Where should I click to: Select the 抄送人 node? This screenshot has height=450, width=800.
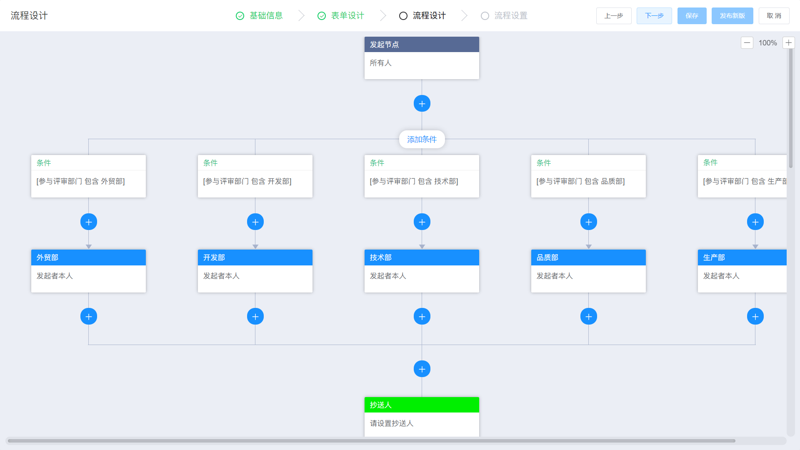coord(422,417)
